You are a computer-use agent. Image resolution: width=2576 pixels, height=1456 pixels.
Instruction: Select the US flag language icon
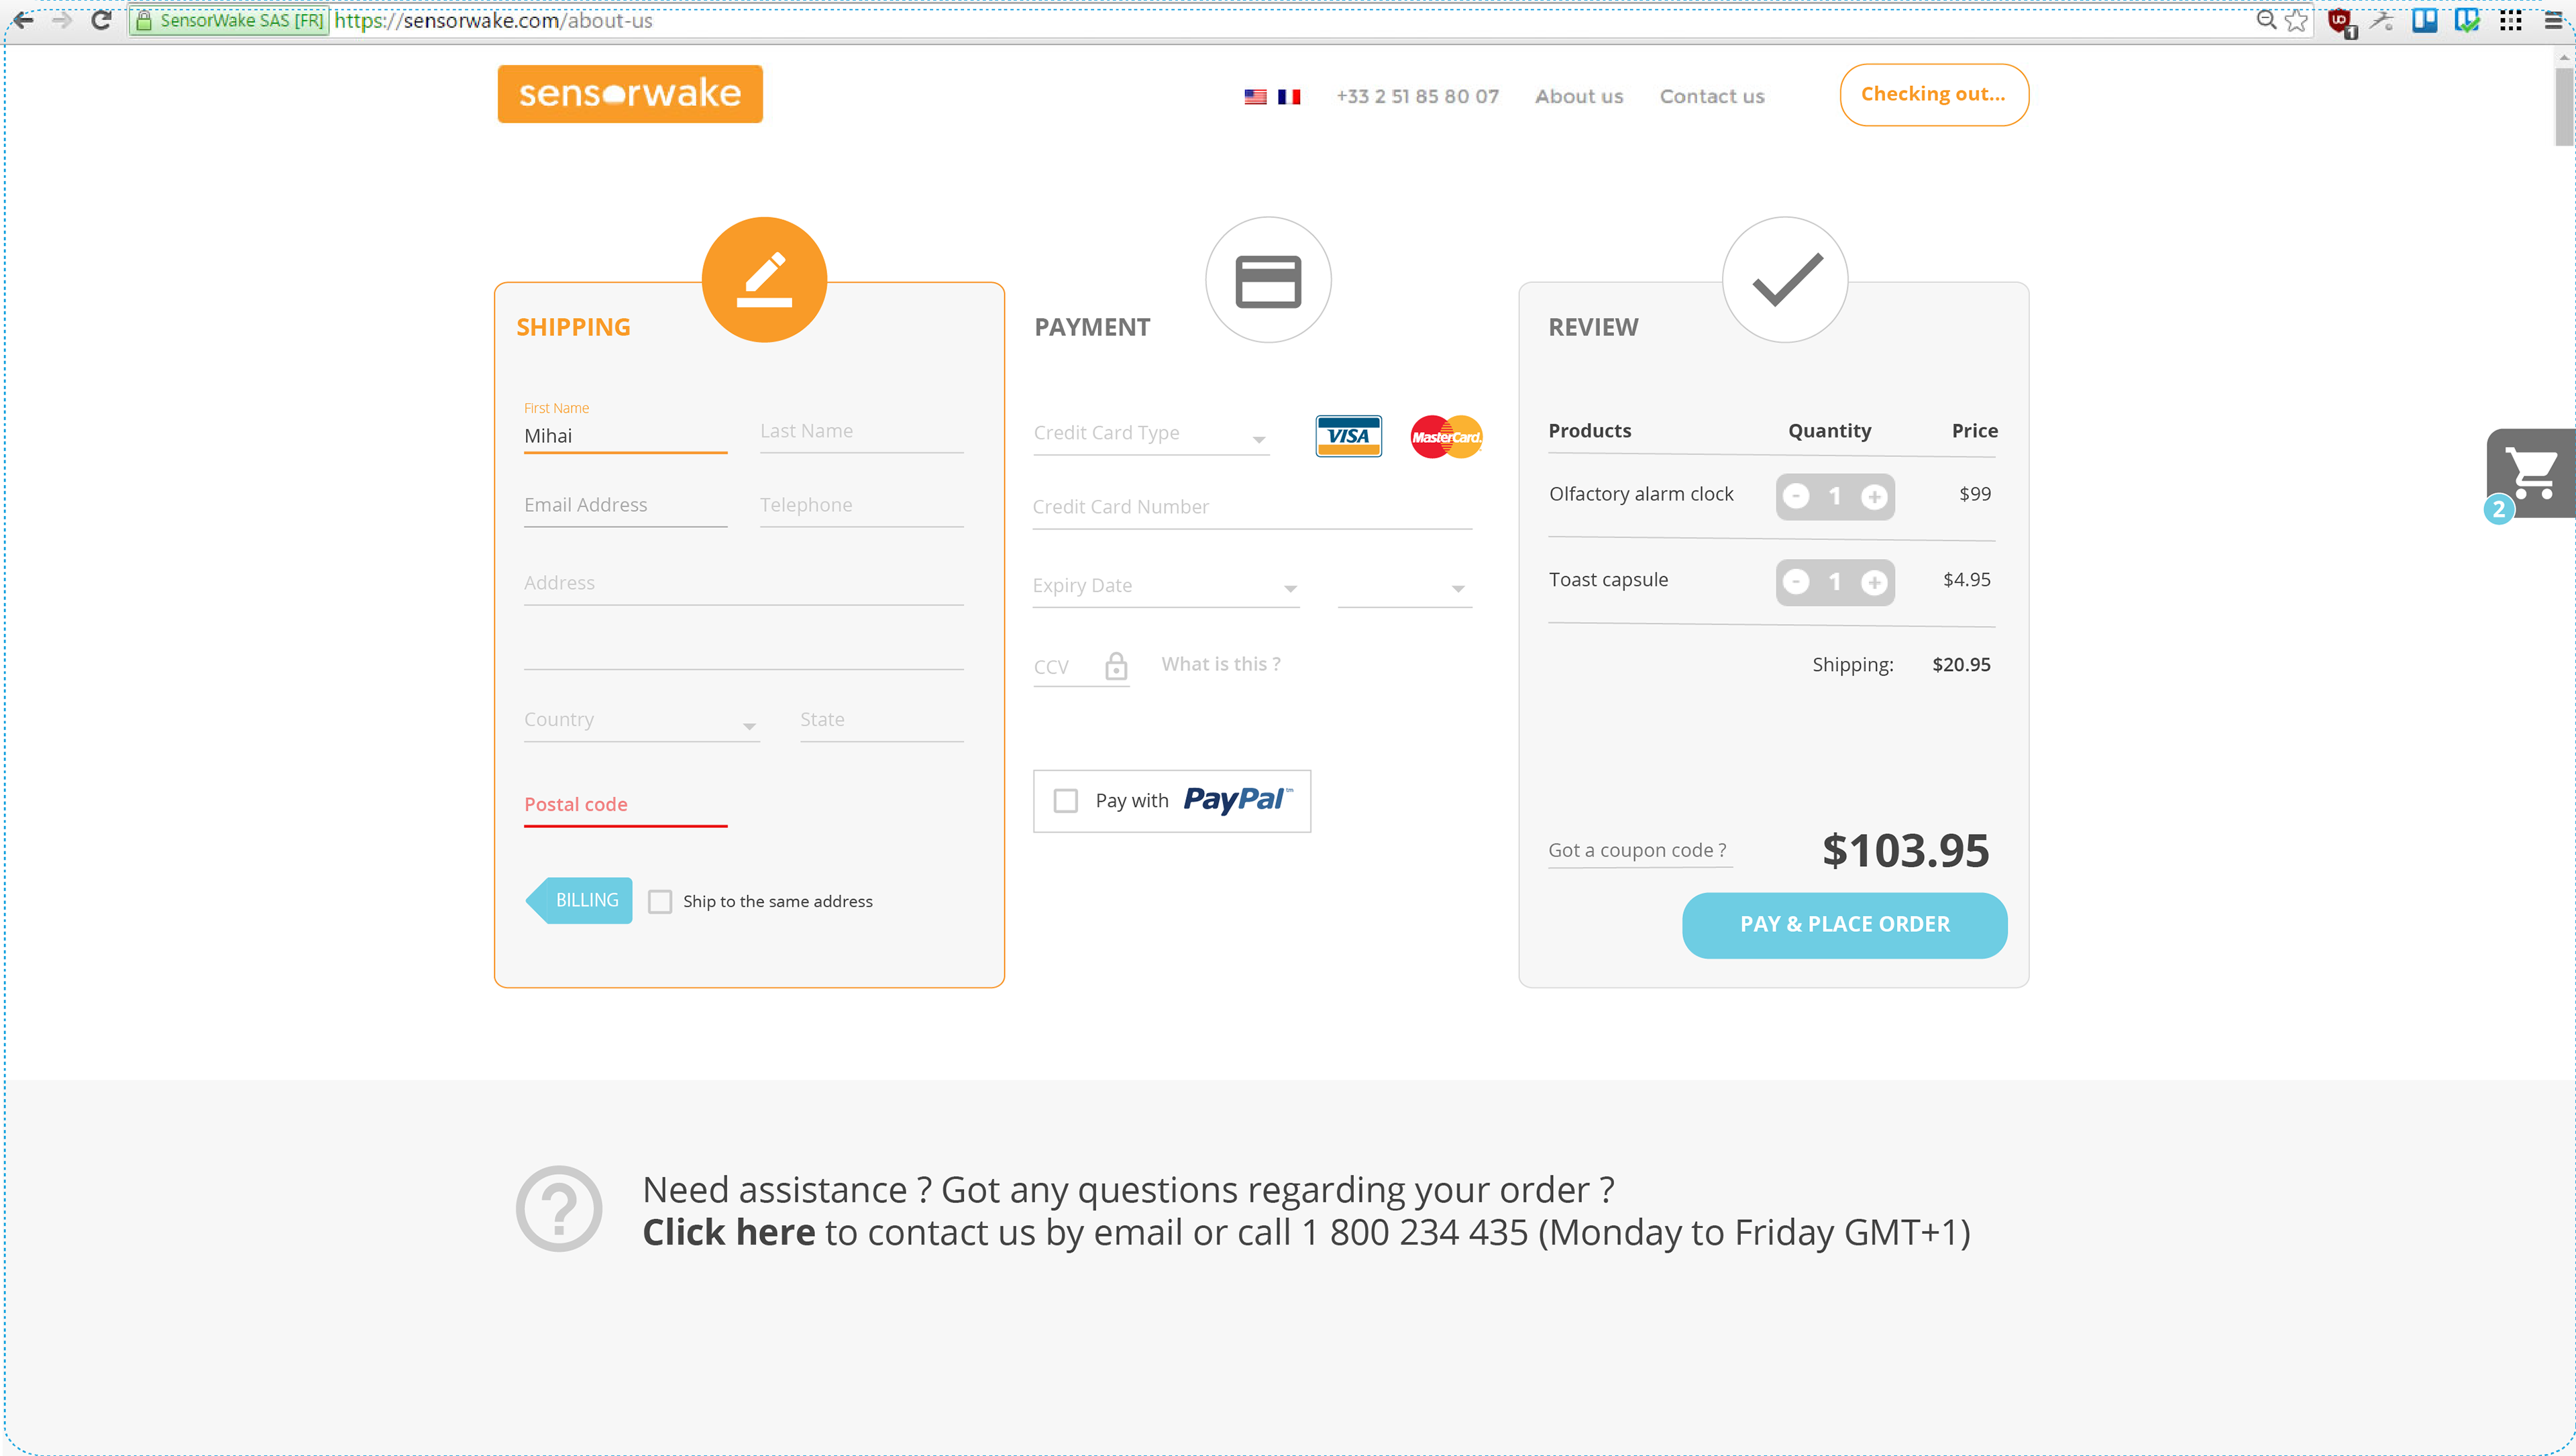(x=1255, y=97)
